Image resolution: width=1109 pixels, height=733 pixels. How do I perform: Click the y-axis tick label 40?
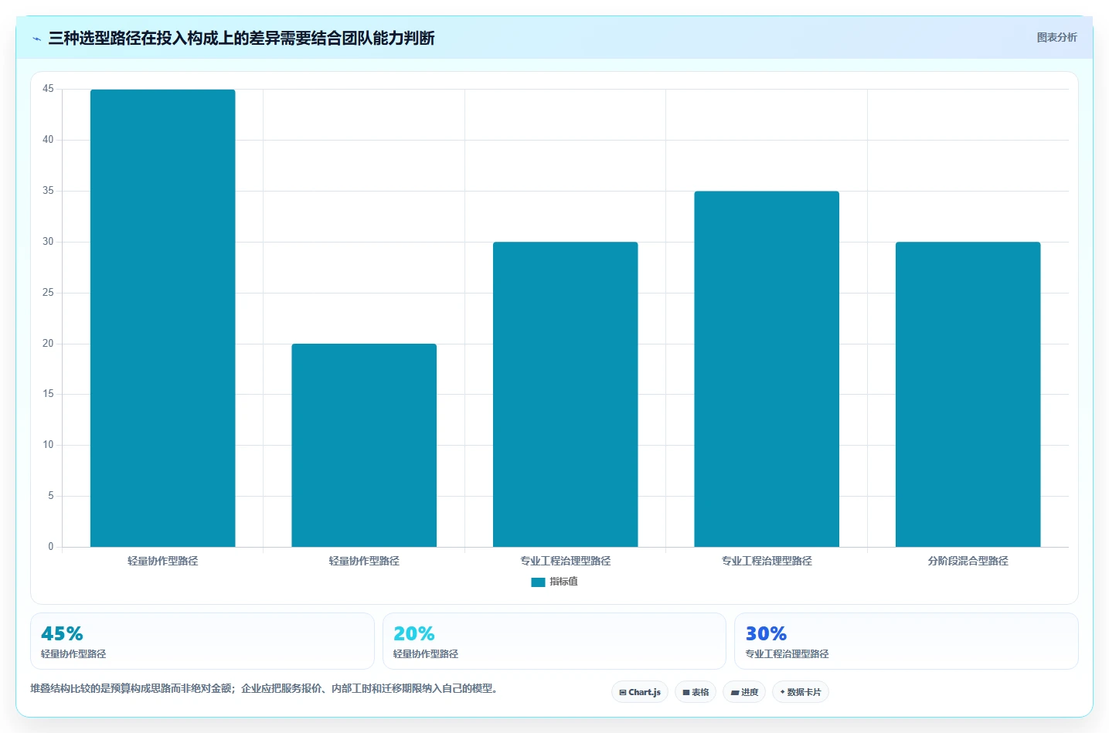pos(48,140)
